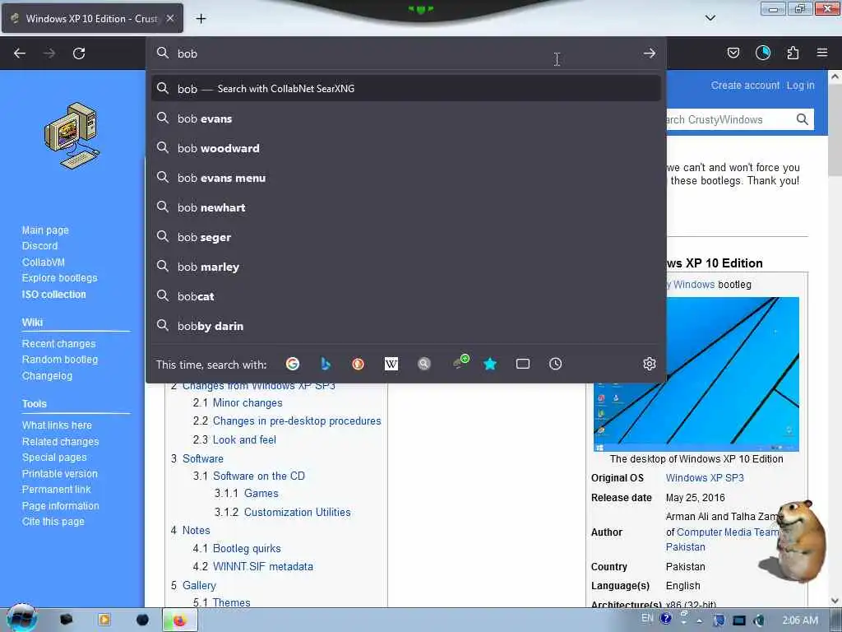
Task: Open Computer Media Team author link
Action: click(727, 532)
